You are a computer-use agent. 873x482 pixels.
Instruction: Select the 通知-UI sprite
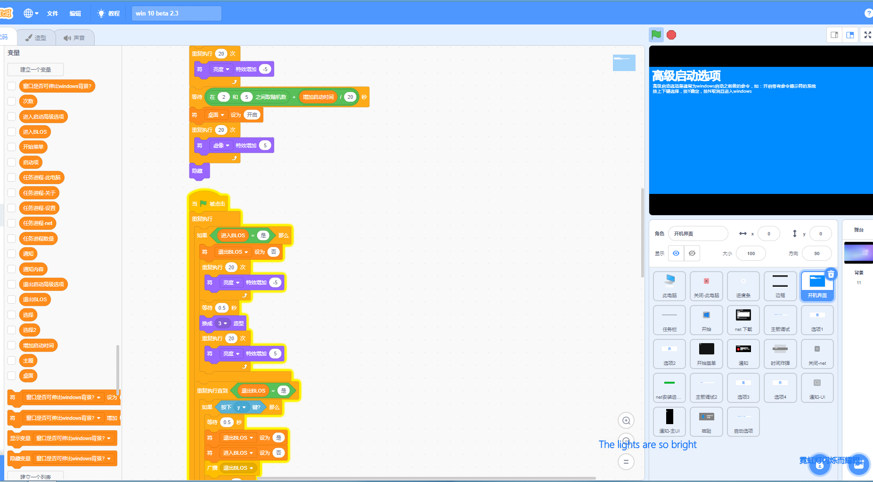(817, 387)
